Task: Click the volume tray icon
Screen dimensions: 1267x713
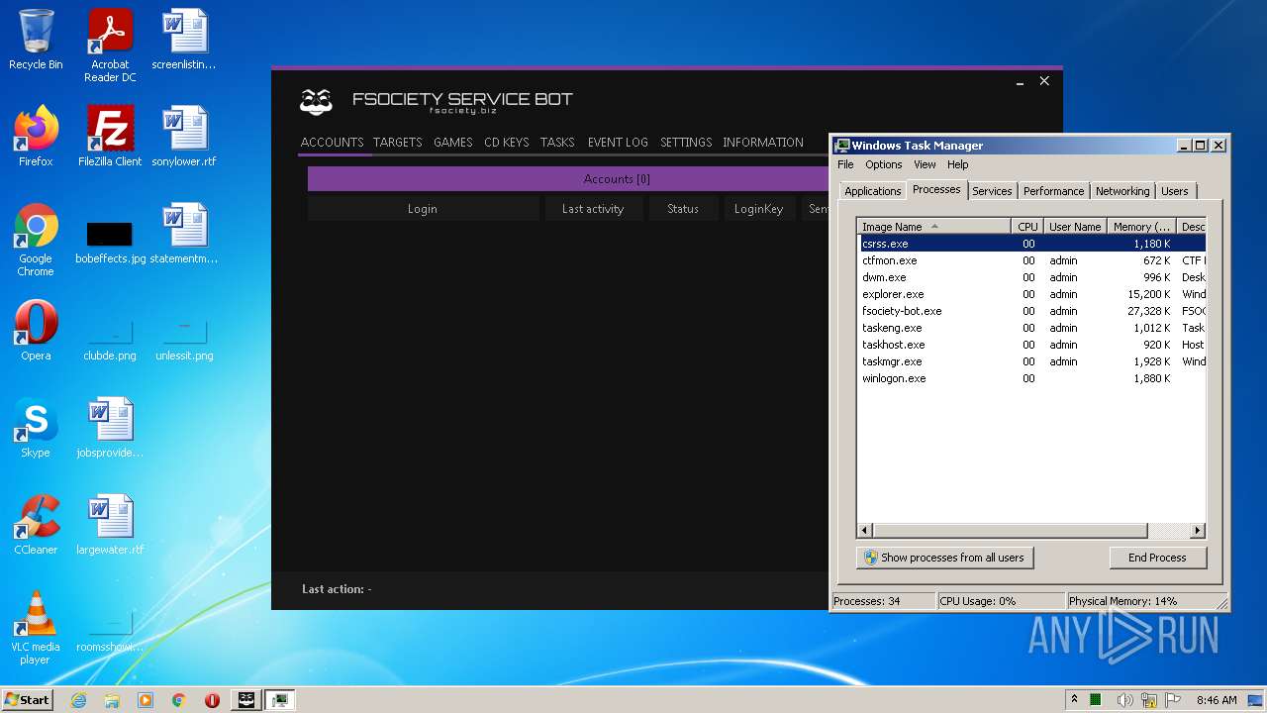Action: click(x=1124, y=700)
